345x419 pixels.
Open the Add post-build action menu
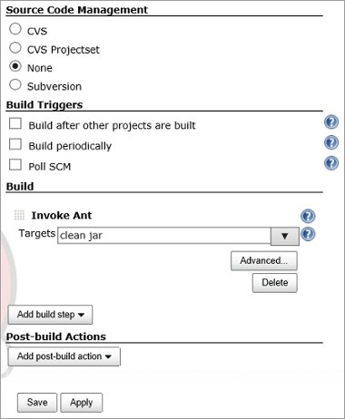click(x=64, y=356)
